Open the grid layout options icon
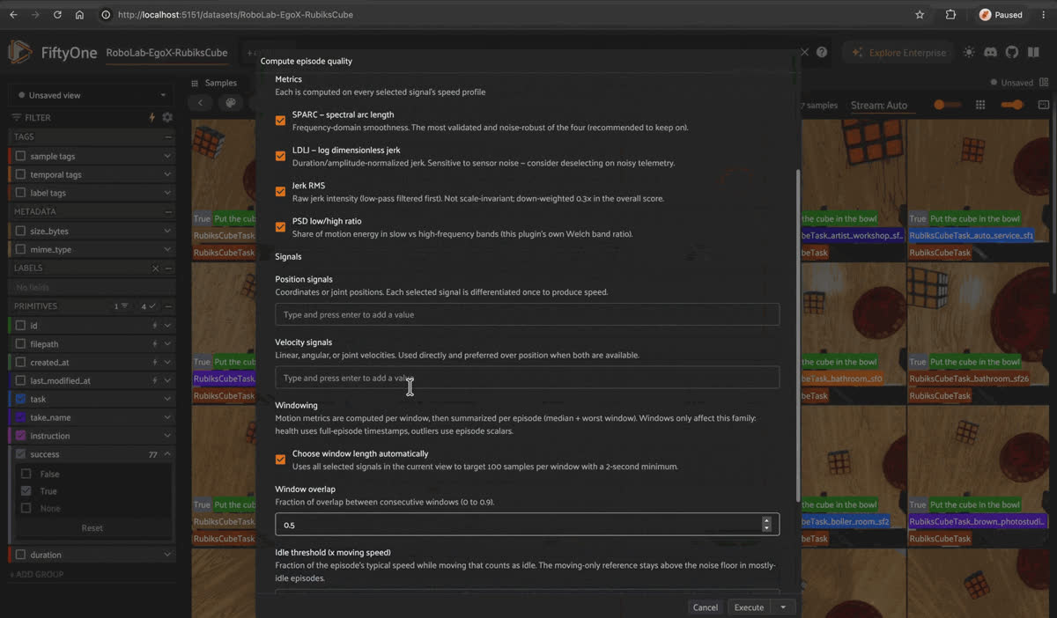 (x=980, y=105)
